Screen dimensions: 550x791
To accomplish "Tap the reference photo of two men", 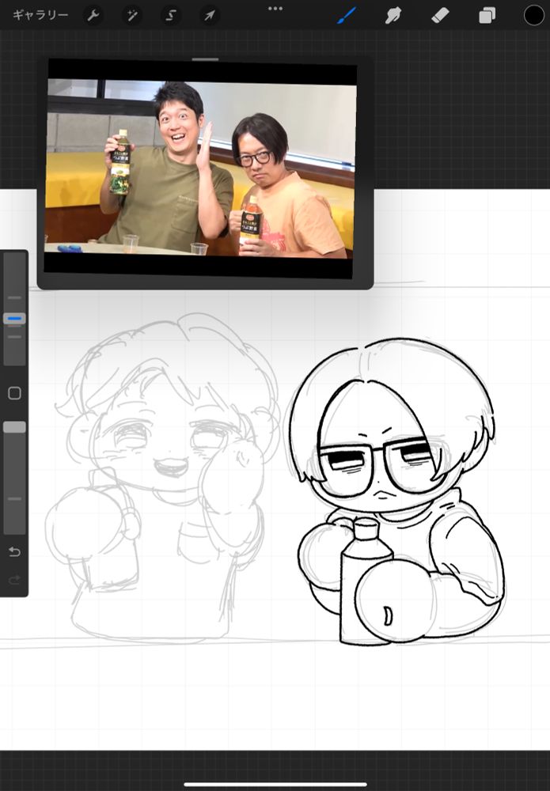I will pos(201,168).
